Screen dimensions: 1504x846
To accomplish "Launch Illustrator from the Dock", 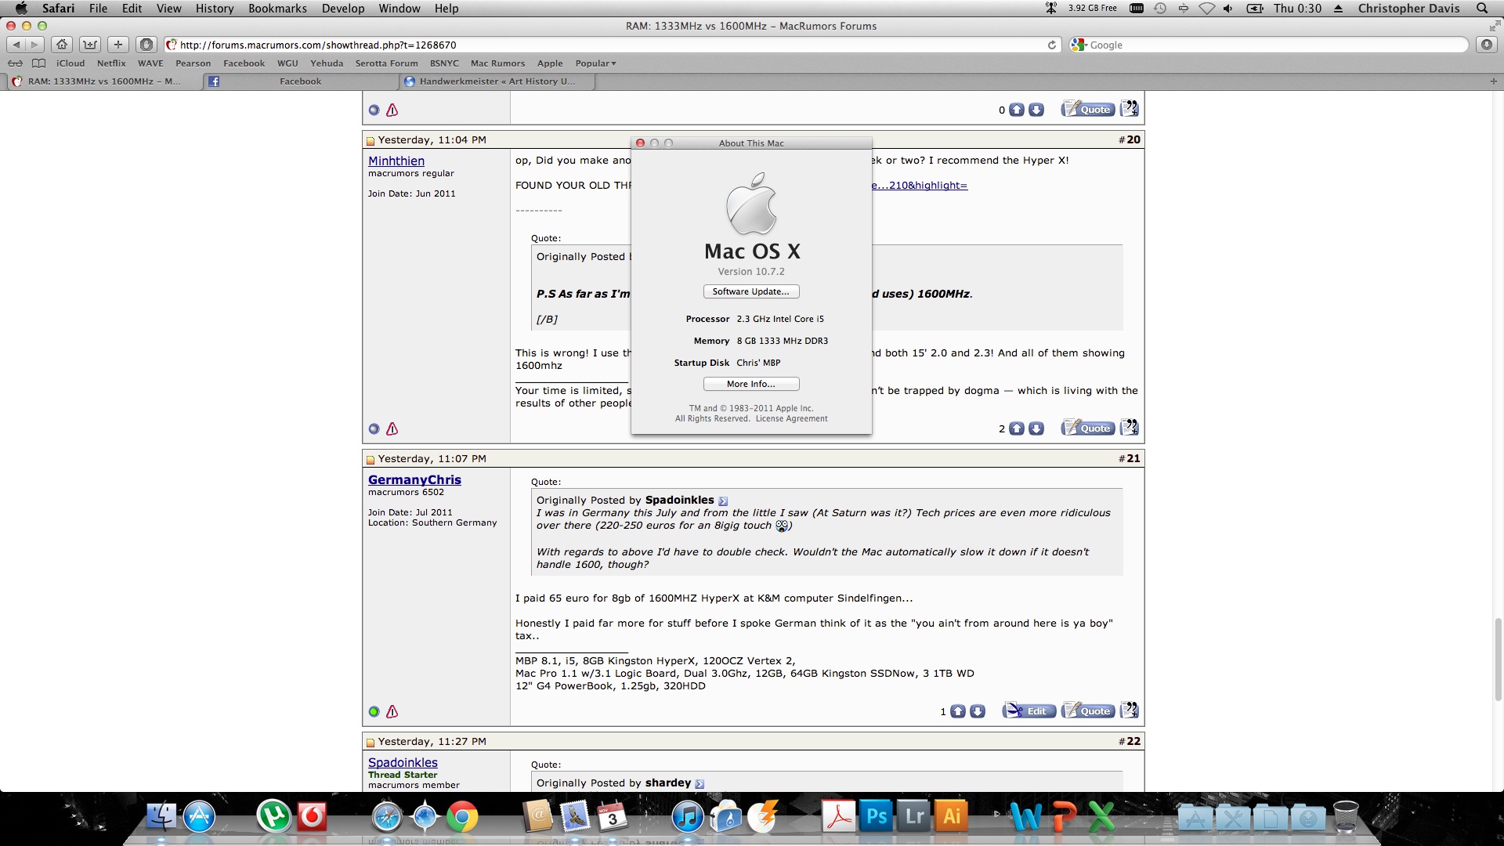I will (951, 817).
